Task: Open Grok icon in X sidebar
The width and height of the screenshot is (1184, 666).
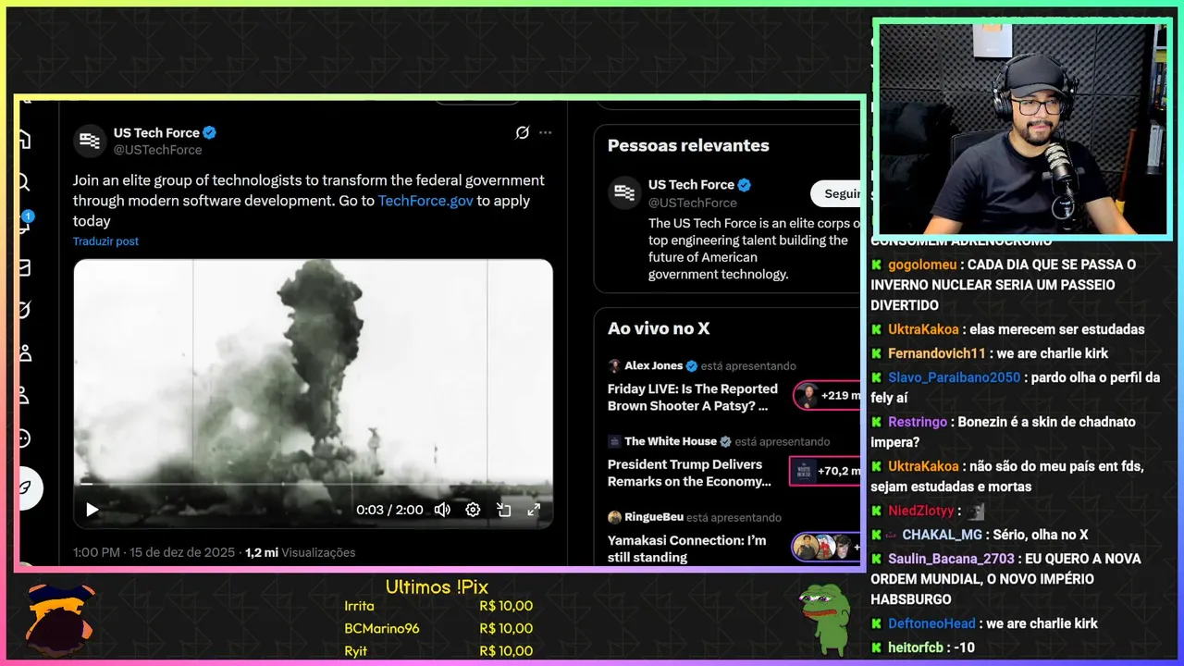Action: (25, 310)
